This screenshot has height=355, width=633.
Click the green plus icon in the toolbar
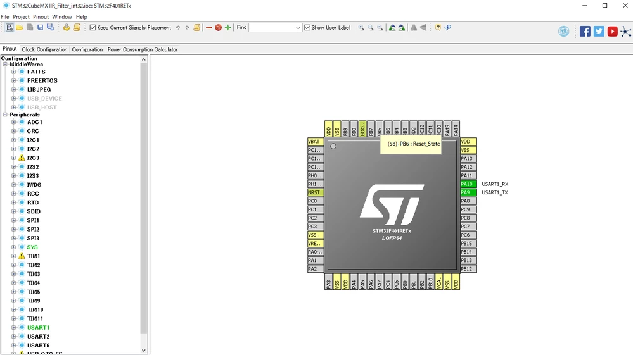(227, 27)
